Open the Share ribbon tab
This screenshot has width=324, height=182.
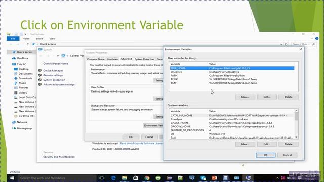click(39, 39)
